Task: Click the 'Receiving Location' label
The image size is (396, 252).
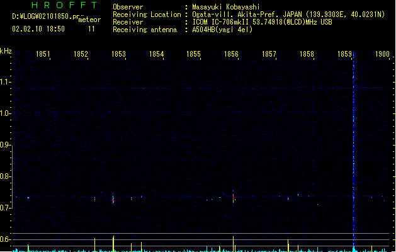Action: pyautogui.click(x=147, y=14)
